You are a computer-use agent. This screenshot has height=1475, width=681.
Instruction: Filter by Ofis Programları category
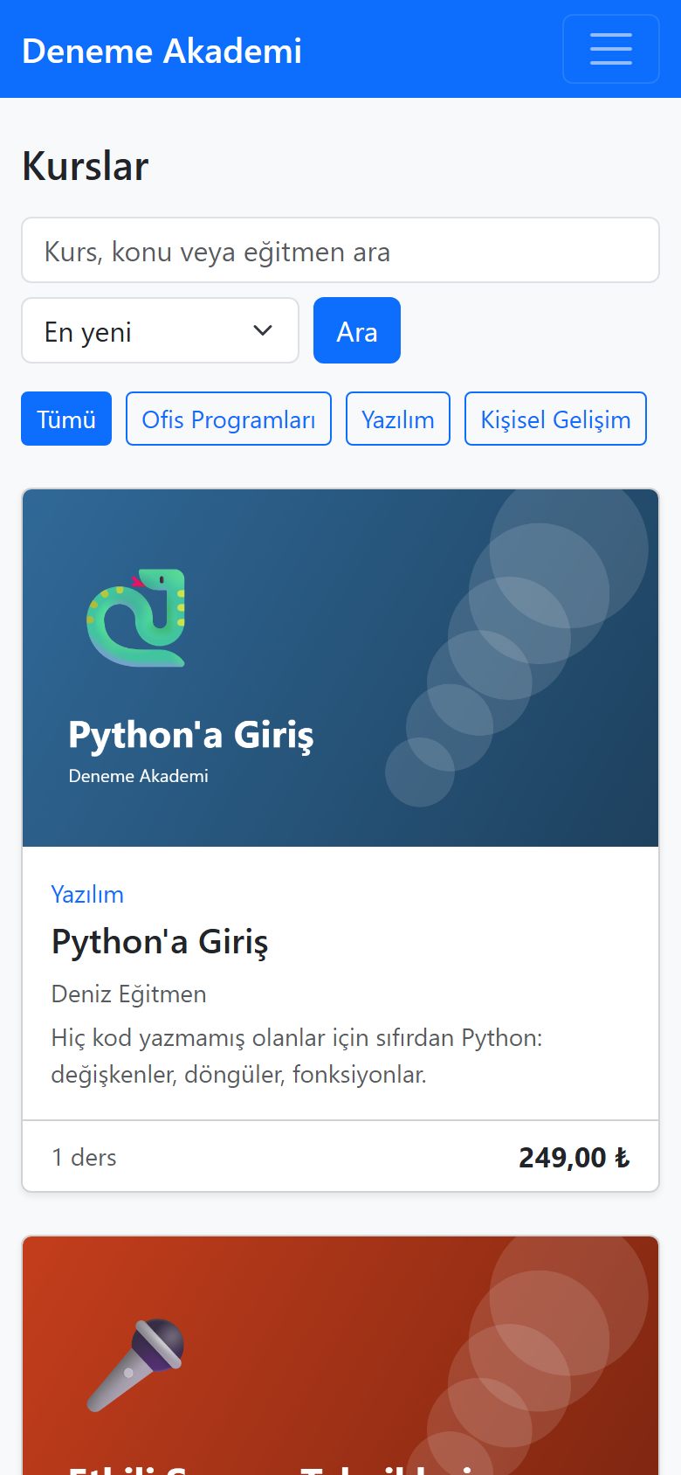coord(229,419)
